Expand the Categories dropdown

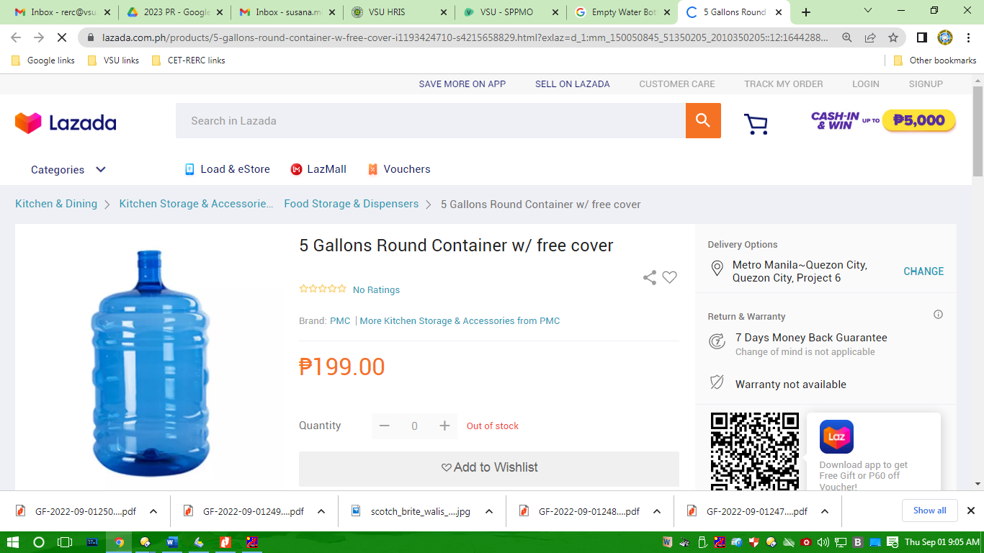[68, 170]
